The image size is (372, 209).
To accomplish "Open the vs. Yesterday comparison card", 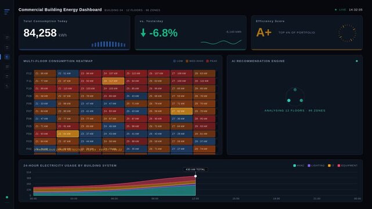I will tap(190, 33).
